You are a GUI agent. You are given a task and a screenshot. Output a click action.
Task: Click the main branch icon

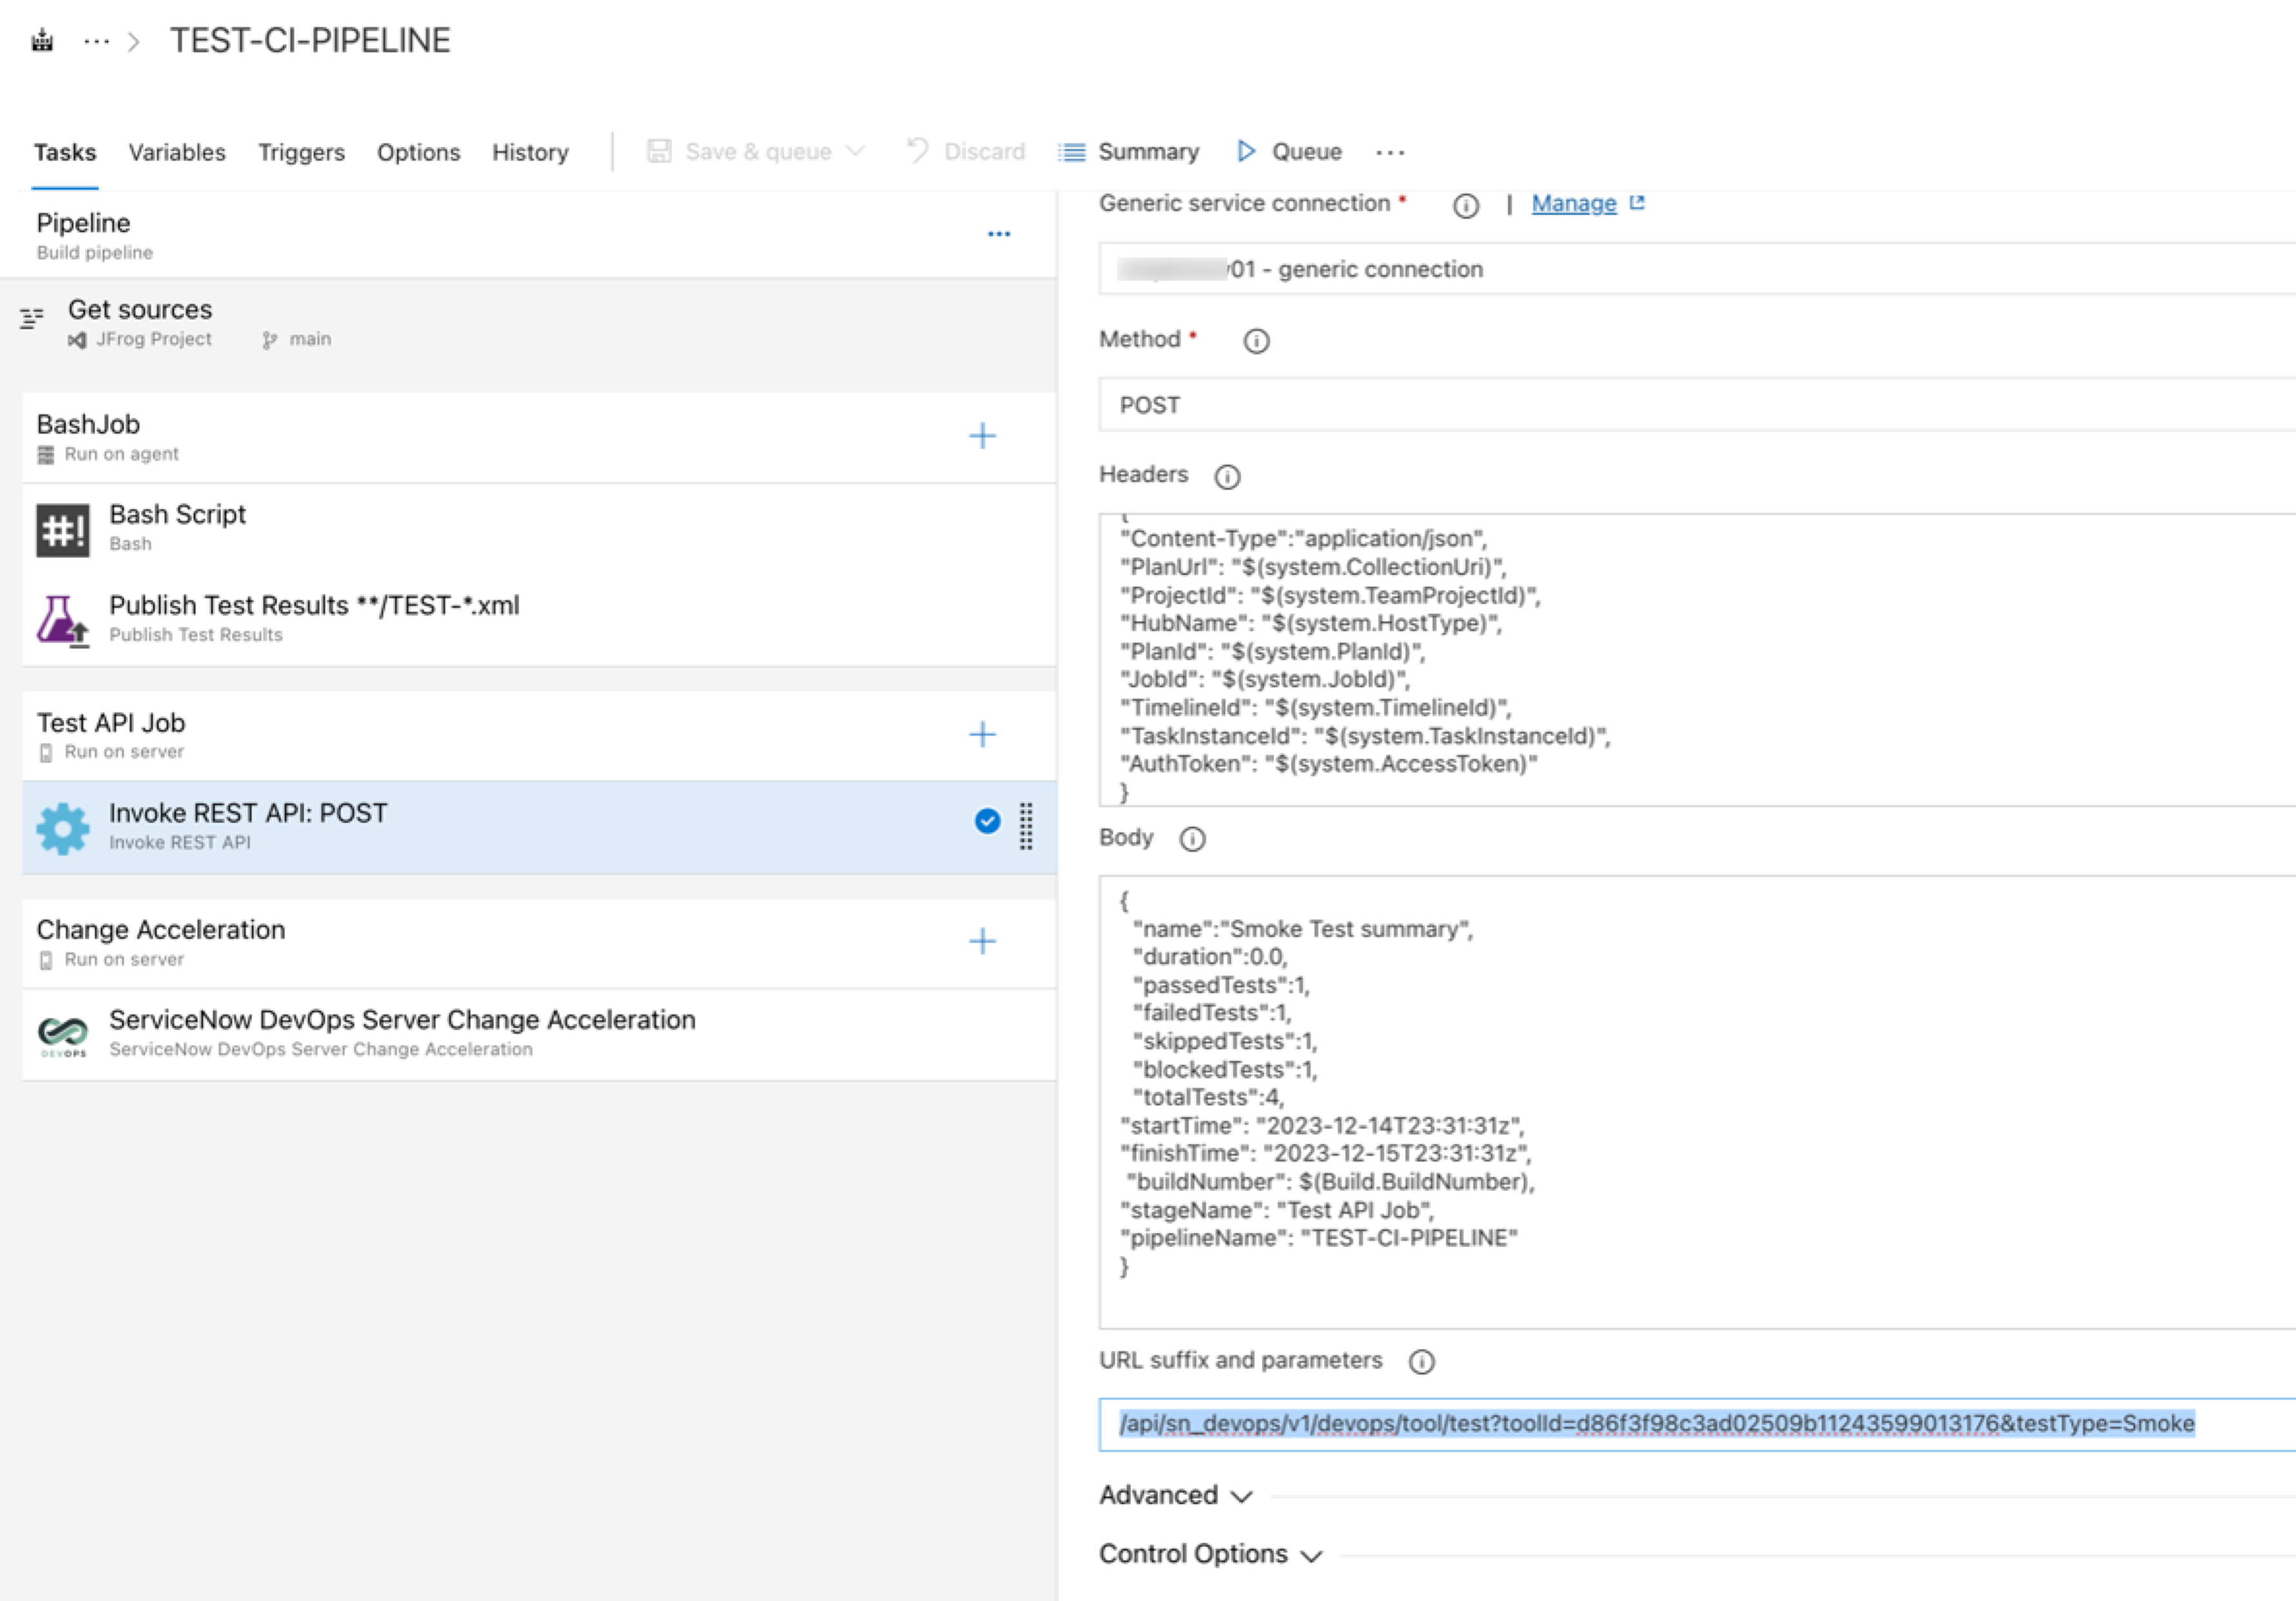click(x=269, y=340)
